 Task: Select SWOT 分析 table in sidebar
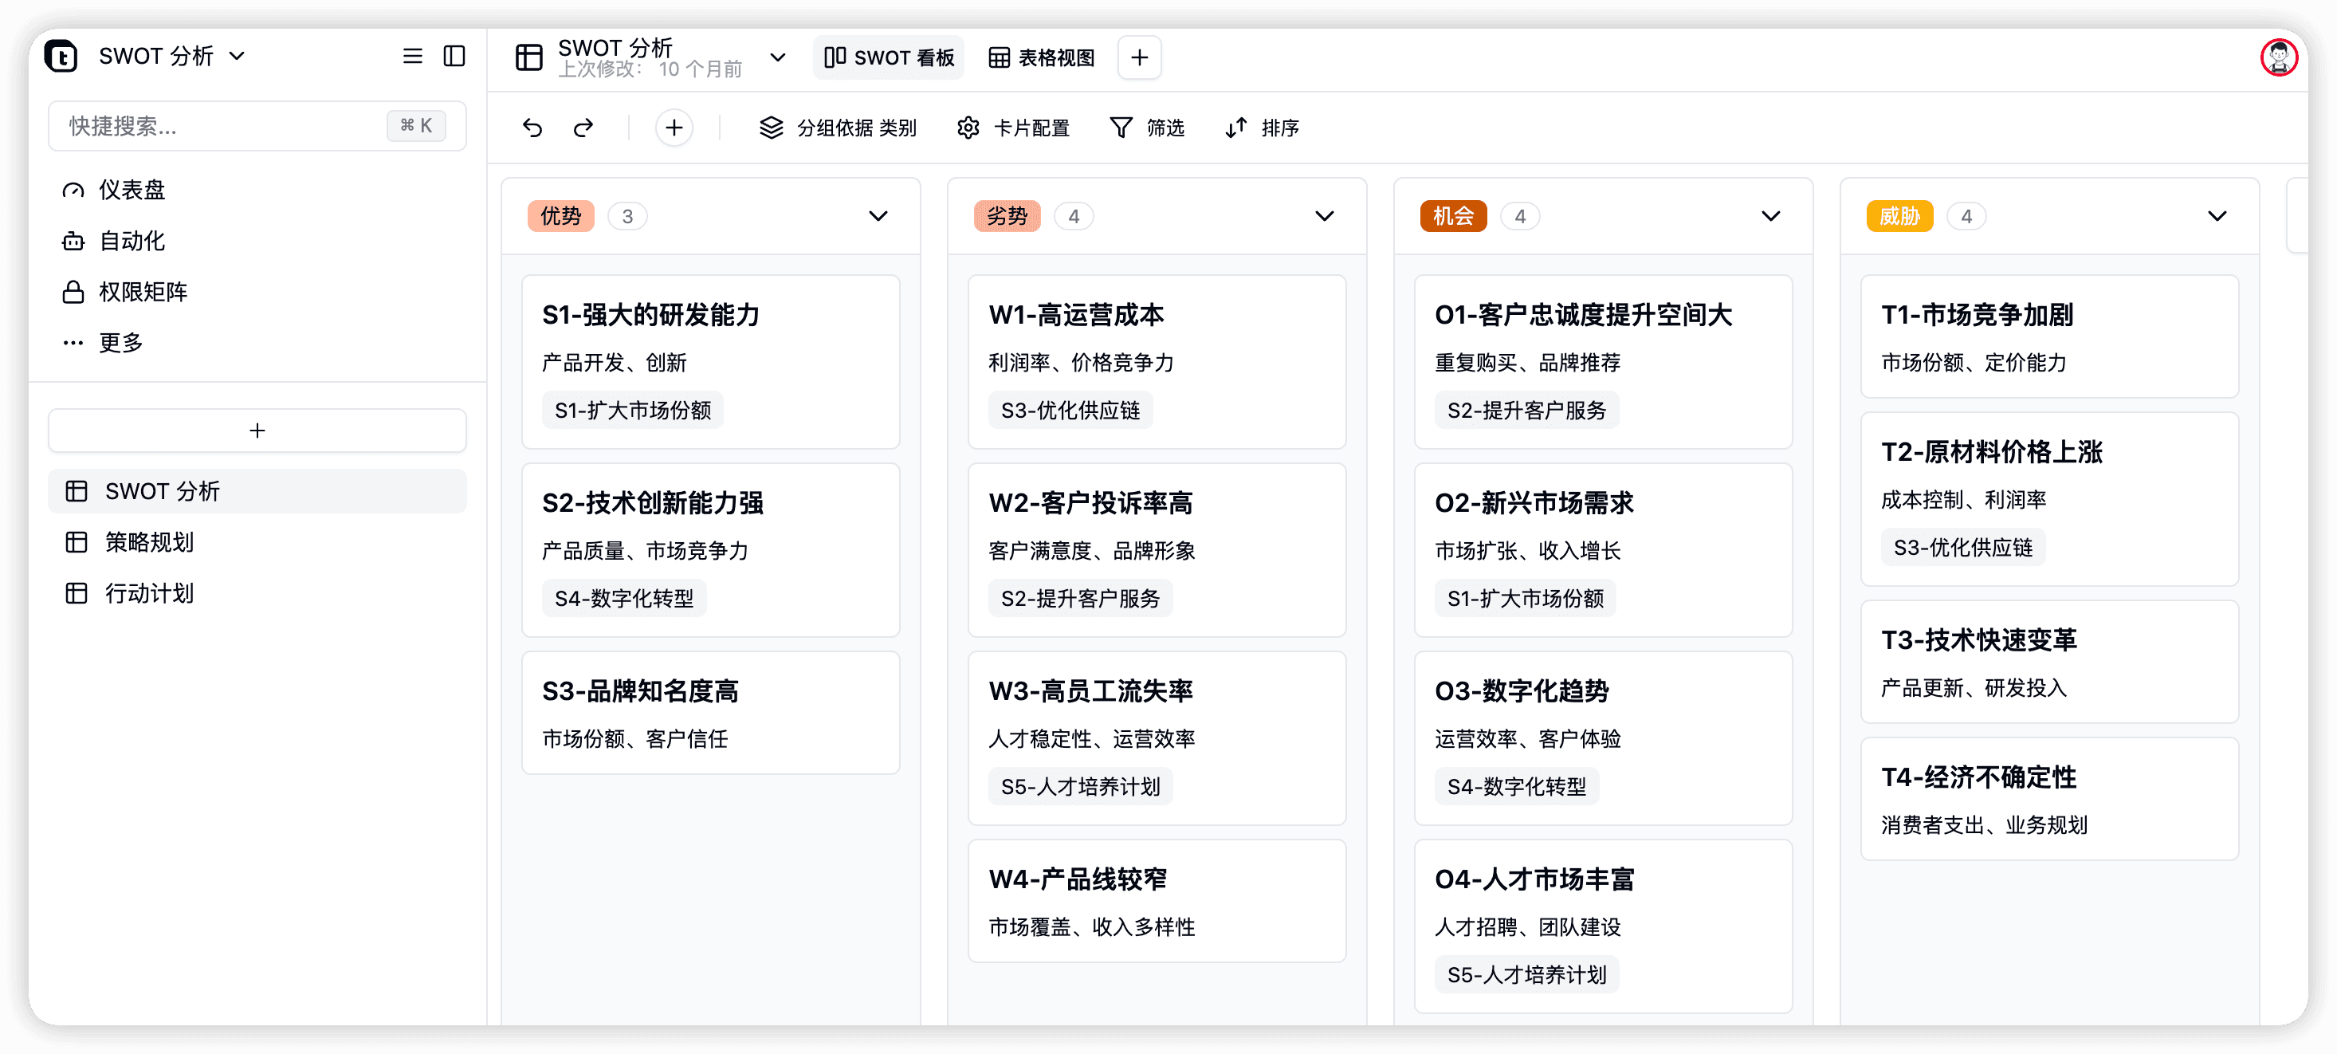(x=257, y=491)
